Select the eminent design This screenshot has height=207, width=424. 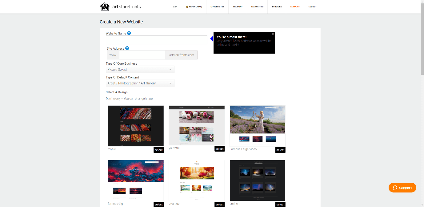click(280, 204)
